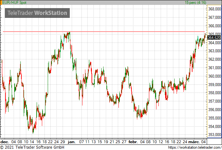Image resolution: width=222 pixels, height=150 pixels.
Task: Click the 358,000 price axis label
Action: [215, 93]
